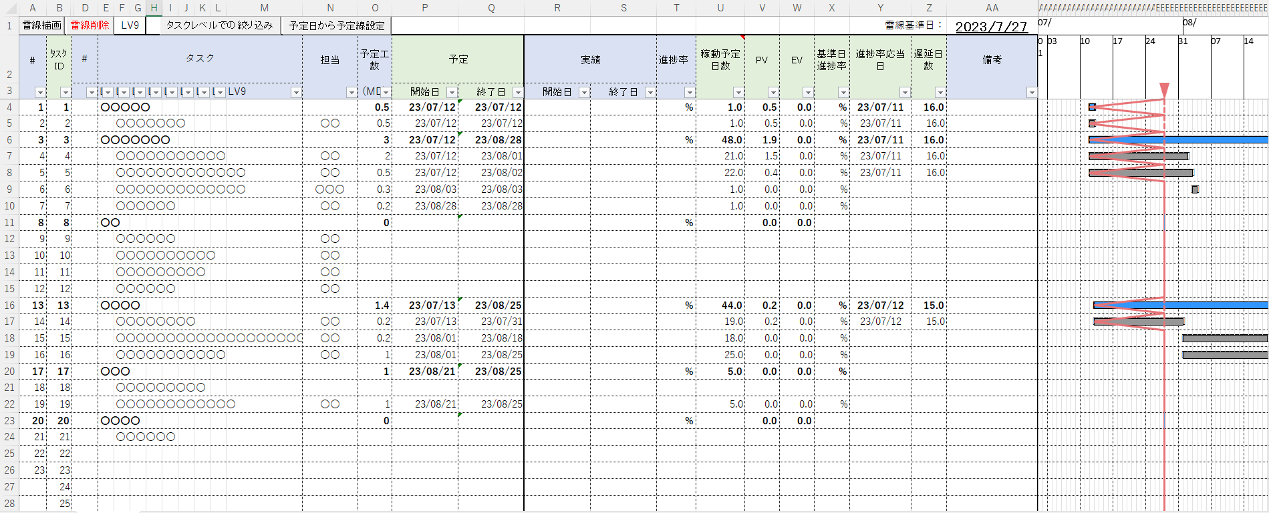The height and width of the screenshot is (513, 1269).
Task: Open the 進捗率 column filter dropdown
Action: tap(690, 92)
